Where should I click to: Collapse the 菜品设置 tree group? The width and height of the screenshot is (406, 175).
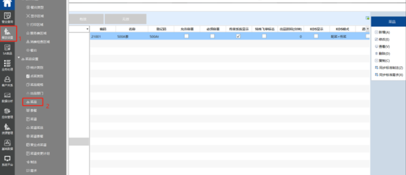[x=19, y=59]
